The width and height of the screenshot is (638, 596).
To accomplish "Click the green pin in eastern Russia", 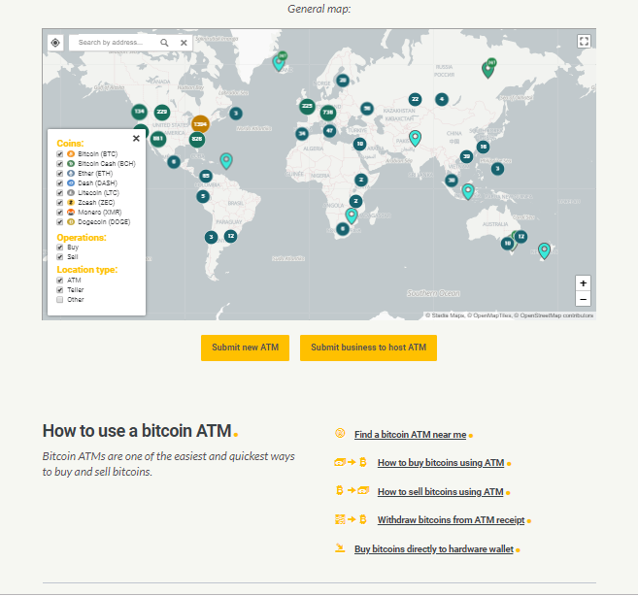I will coord(487,70).
